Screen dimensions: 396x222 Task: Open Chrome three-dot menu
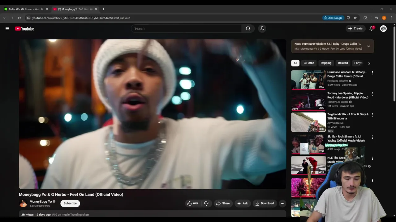(x=391, y=18)
